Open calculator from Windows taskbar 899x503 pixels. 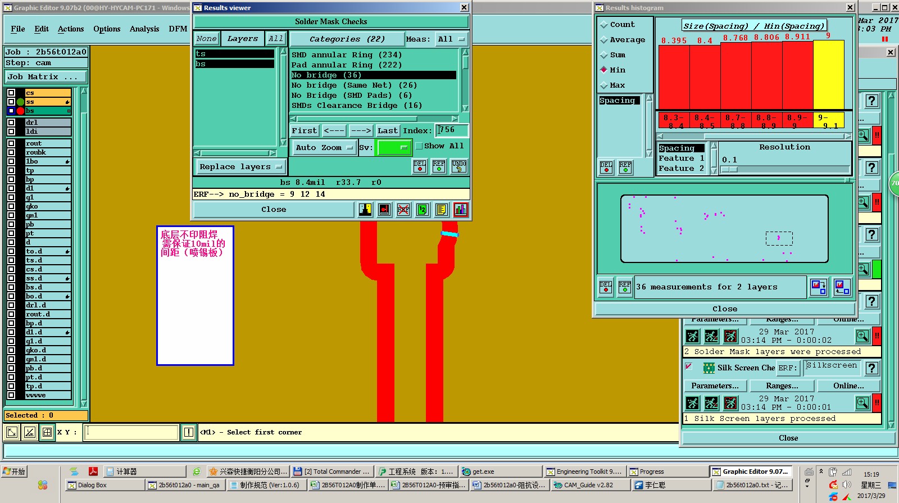[x=144, y=472]
